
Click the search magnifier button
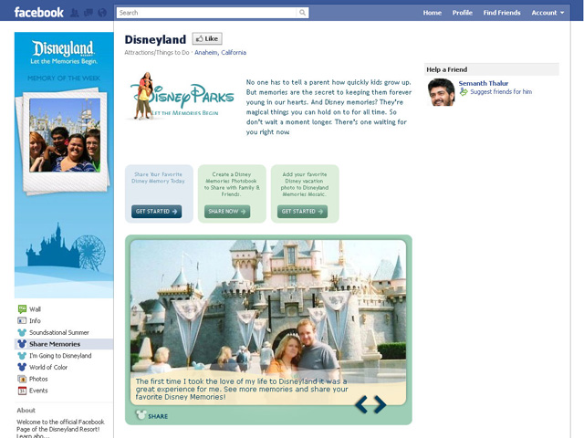[x=302, y=13]
